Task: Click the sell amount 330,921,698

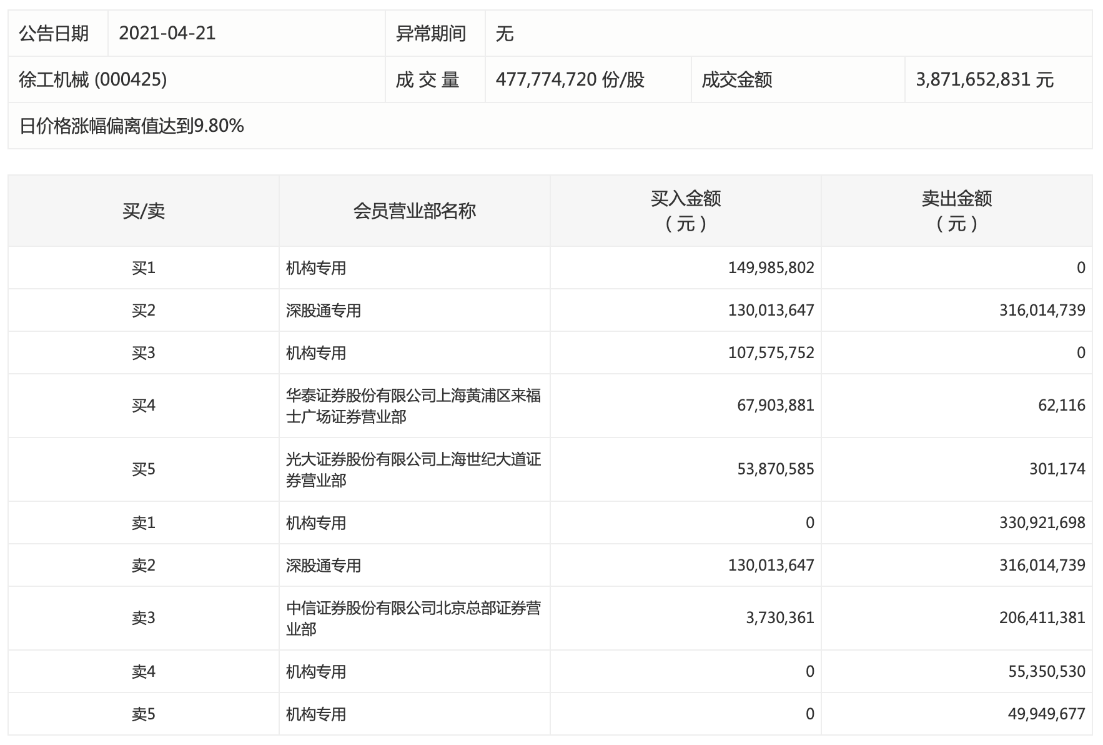Action: (x=1042, y=523)
